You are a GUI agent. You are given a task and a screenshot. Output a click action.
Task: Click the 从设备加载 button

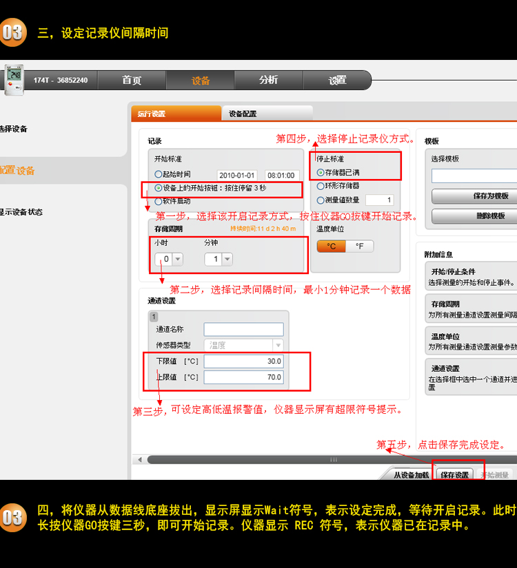point(412,475)
